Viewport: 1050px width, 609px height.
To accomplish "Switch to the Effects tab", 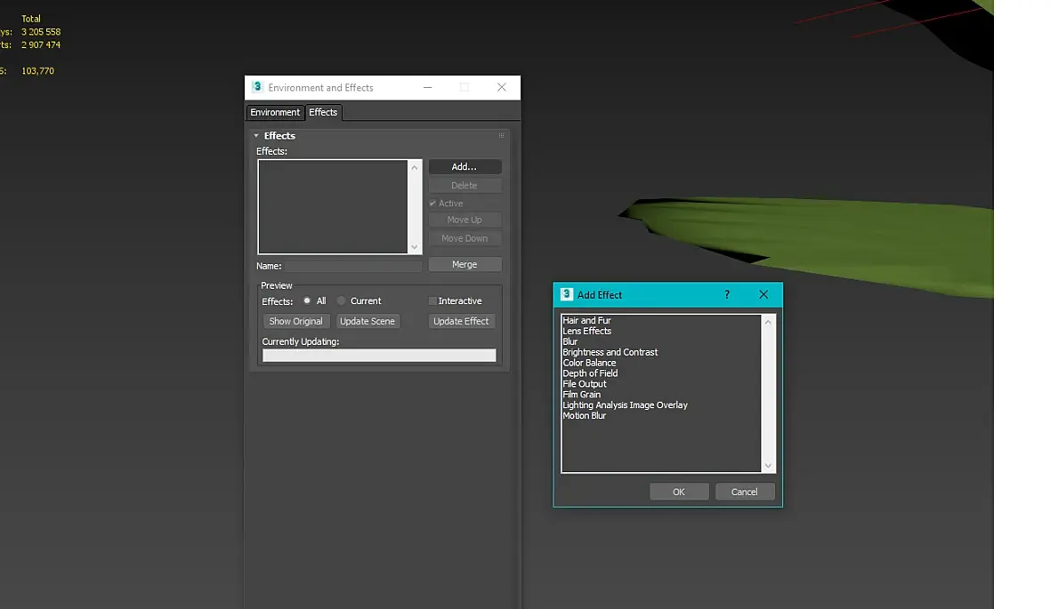I will tap(323, 112).
